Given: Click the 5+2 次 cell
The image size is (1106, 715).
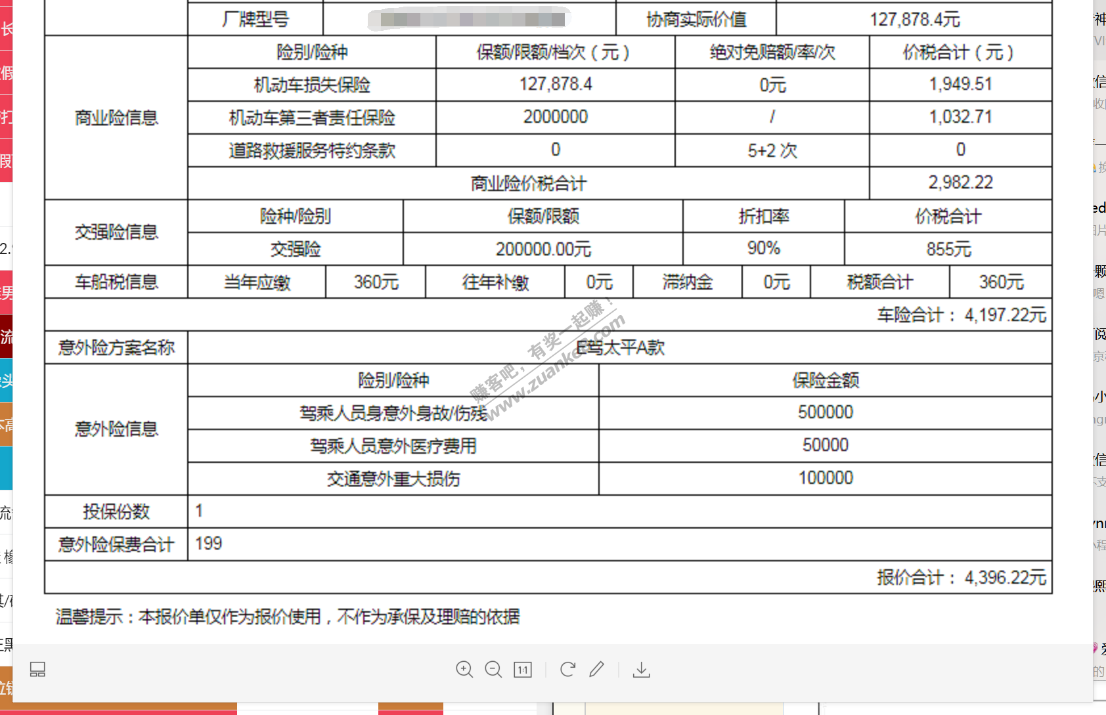Looking at the screenshot, I should tap(772, 150).
